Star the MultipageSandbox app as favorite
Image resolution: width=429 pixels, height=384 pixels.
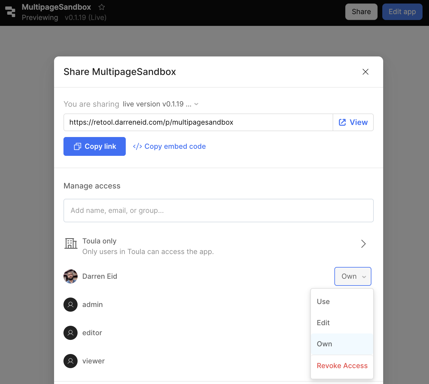[102, 7]
